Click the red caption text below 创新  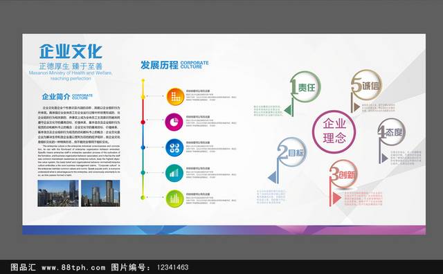pos(363,199)
